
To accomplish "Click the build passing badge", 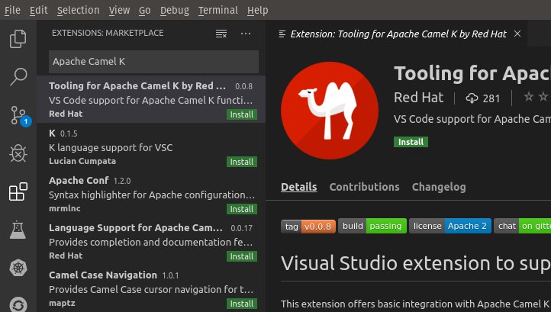I will tap(372, 226).
